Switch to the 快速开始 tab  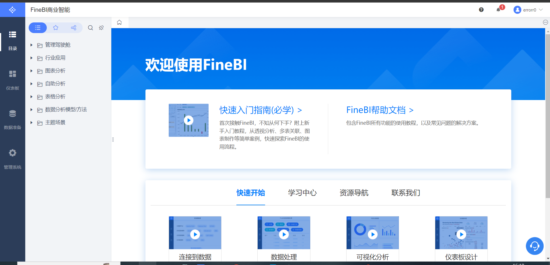[x=251, y=193]
